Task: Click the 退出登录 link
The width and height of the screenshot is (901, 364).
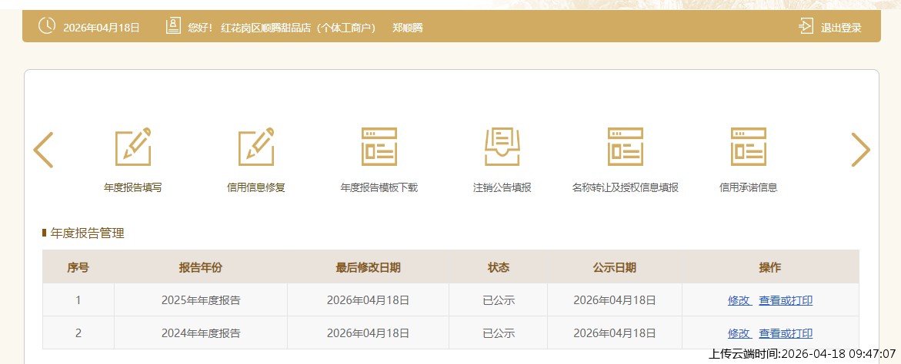Action: tap(840, 28)
